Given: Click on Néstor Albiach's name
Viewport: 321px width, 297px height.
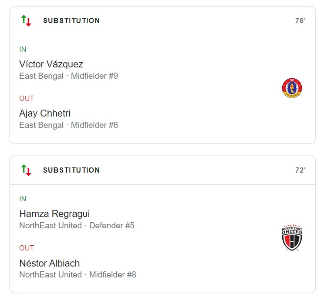Looking at the screenshot, I should (x=50, y=263).
